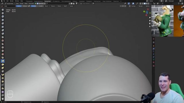Select the Scrape brush
Image resolution: width=184 pixels, height=103 pixels.
point(3,51)
